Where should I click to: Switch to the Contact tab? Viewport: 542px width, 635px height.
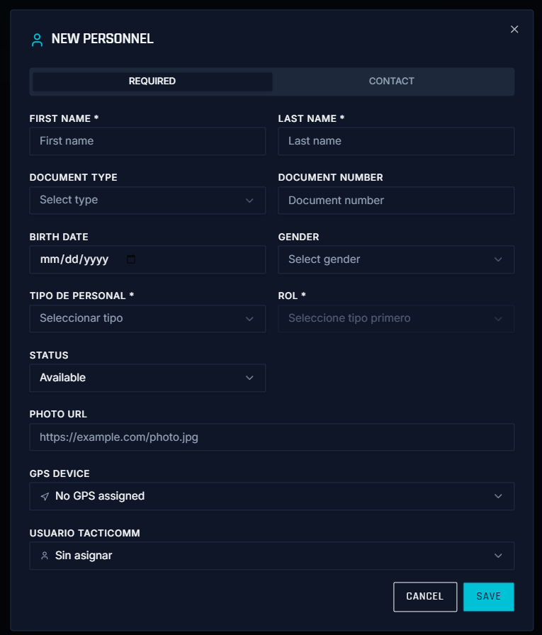(391, 82)
